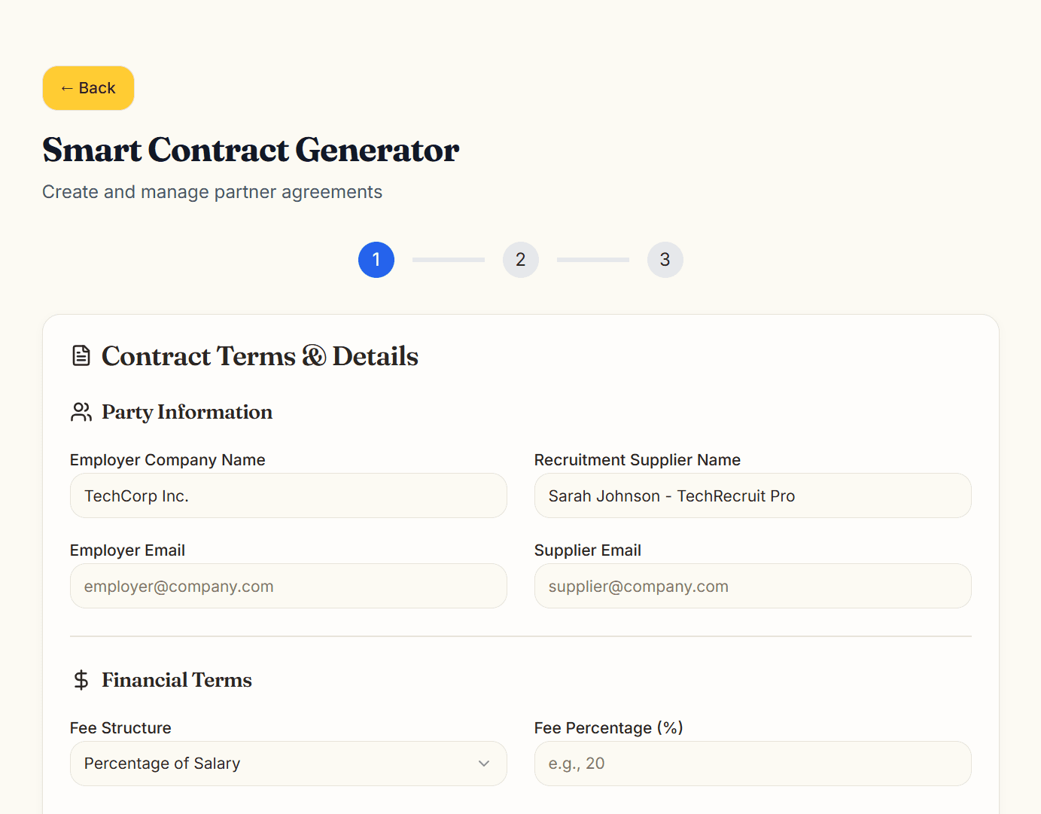Click the chevron arrow in Fee Structure
The width and height of the screenshot is (1041, 814).
484,764
